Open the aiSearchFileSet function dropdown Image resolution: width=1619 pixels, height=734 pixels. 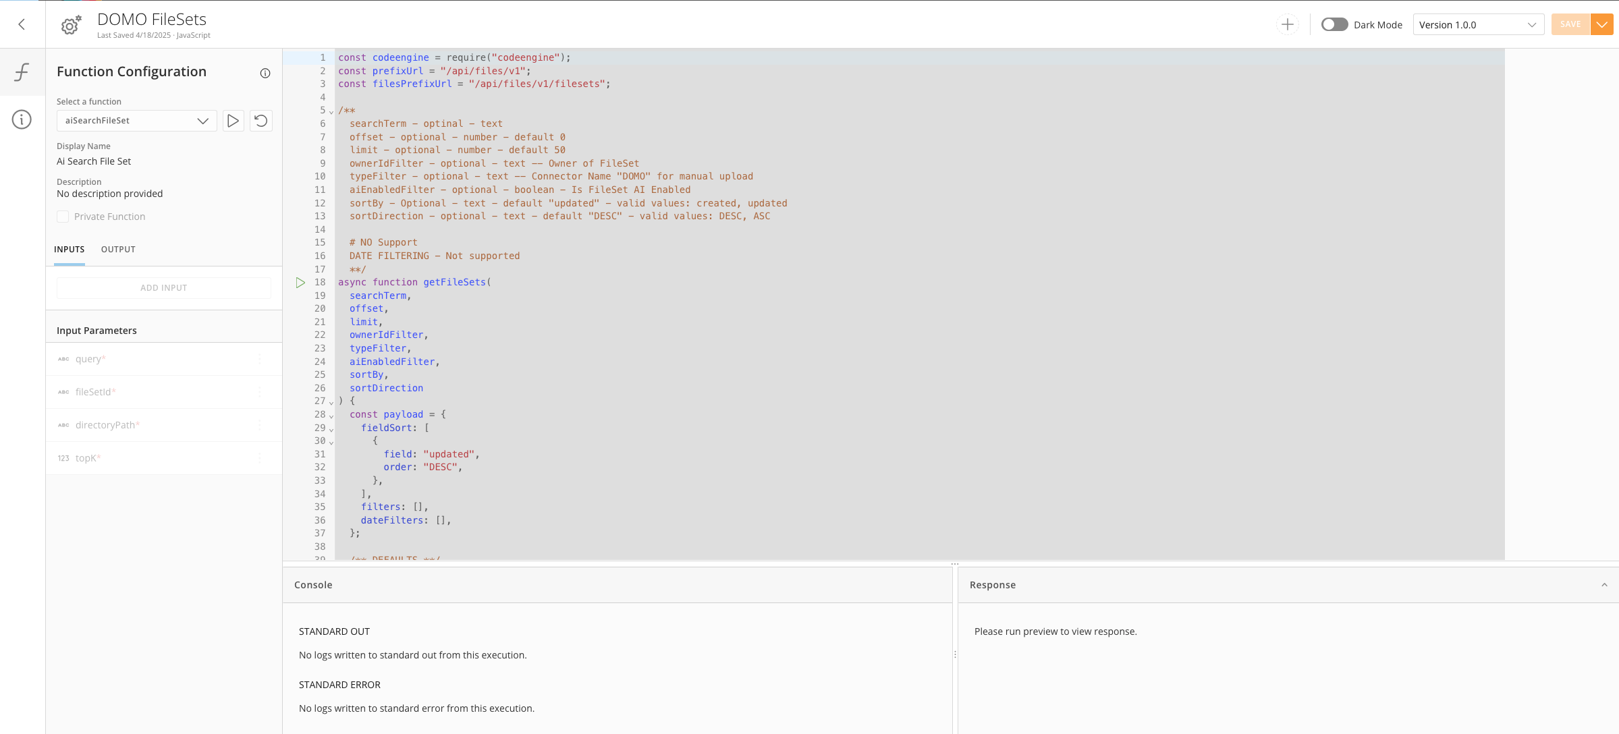click(x=136, y=121)
